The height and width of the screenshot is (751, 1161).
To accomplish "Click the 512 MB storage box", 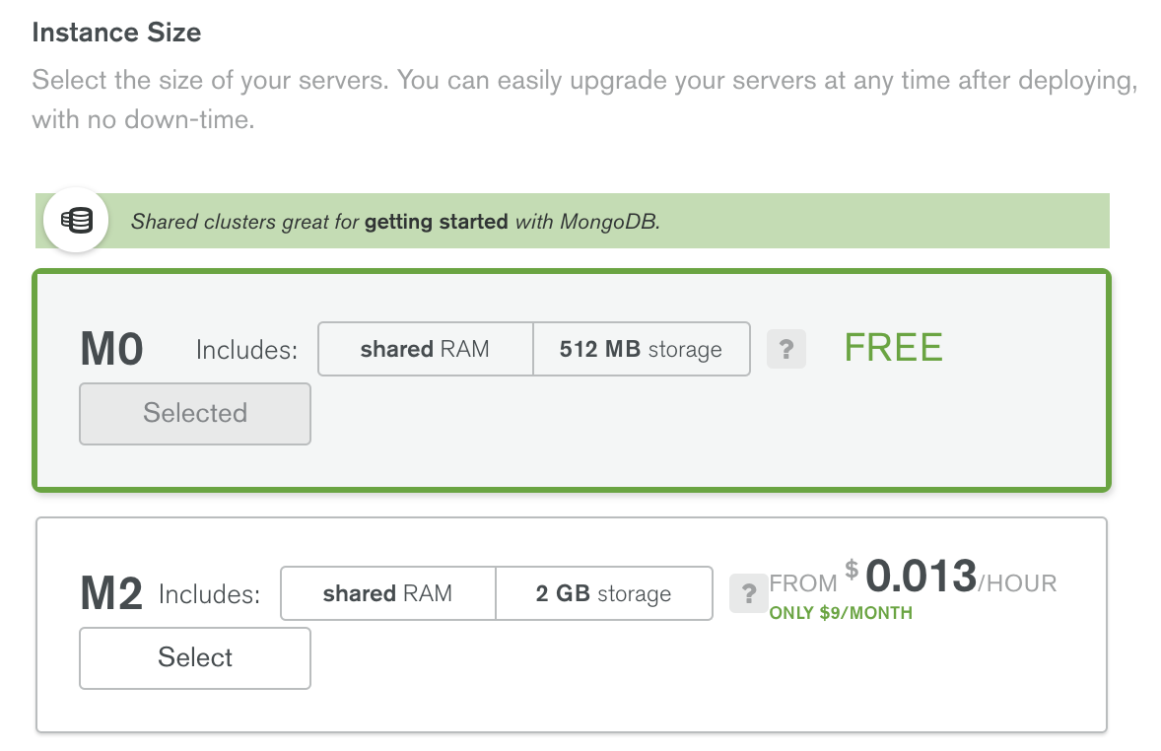I will (x=641, y=349).
